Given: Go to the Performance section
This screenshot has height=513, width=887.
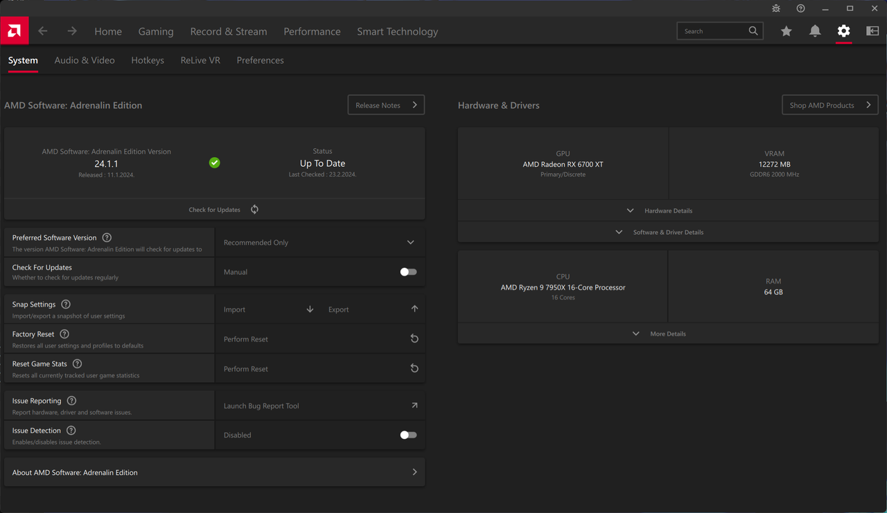Looking at the screenshot, I should point(312,31).
